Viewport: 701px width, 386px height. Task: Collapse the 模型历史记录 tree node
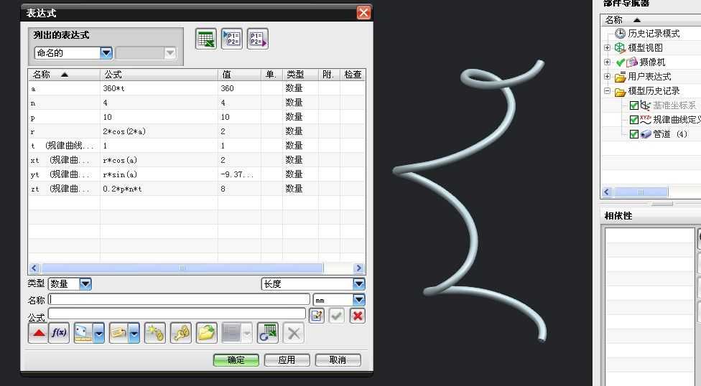click(x=607, y=91)
